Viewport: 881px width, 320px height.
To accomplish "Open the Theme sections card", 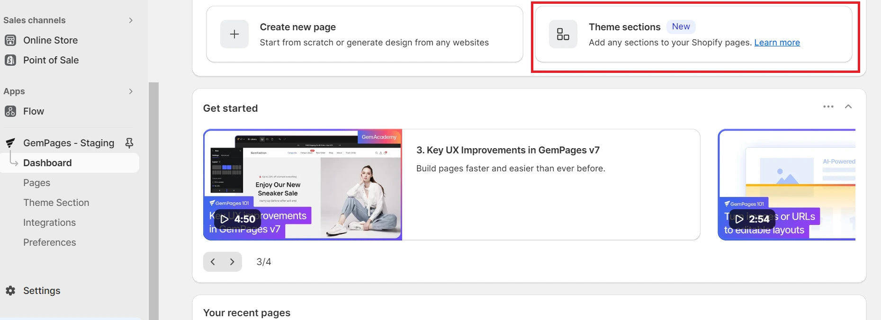I will pyautogui.click(x=693, y=34).
